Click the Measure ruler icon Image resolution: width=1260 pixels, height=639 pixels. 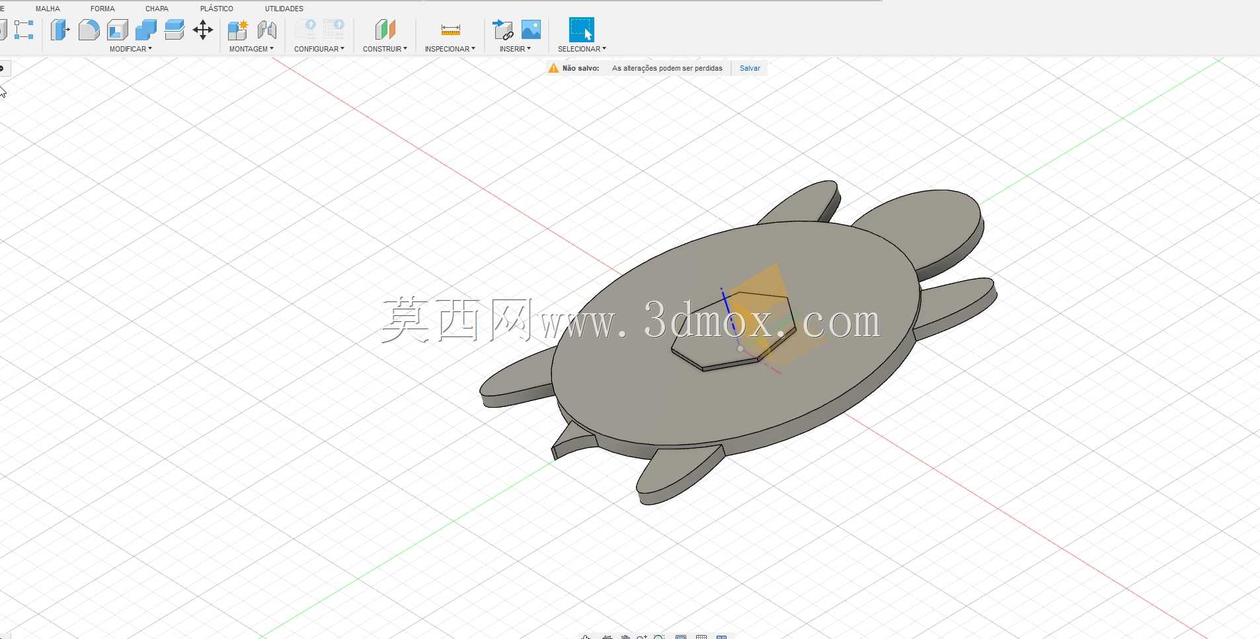(450, 30)
